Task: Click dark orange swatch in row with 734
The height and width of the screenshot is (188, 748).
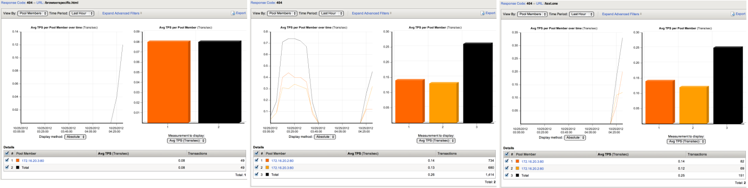Action: [x=268, y=160]
